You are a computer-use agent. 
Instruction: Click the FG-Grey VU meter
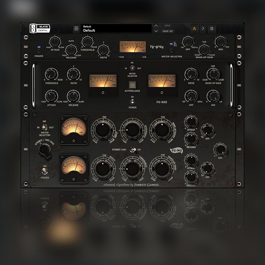133,47
